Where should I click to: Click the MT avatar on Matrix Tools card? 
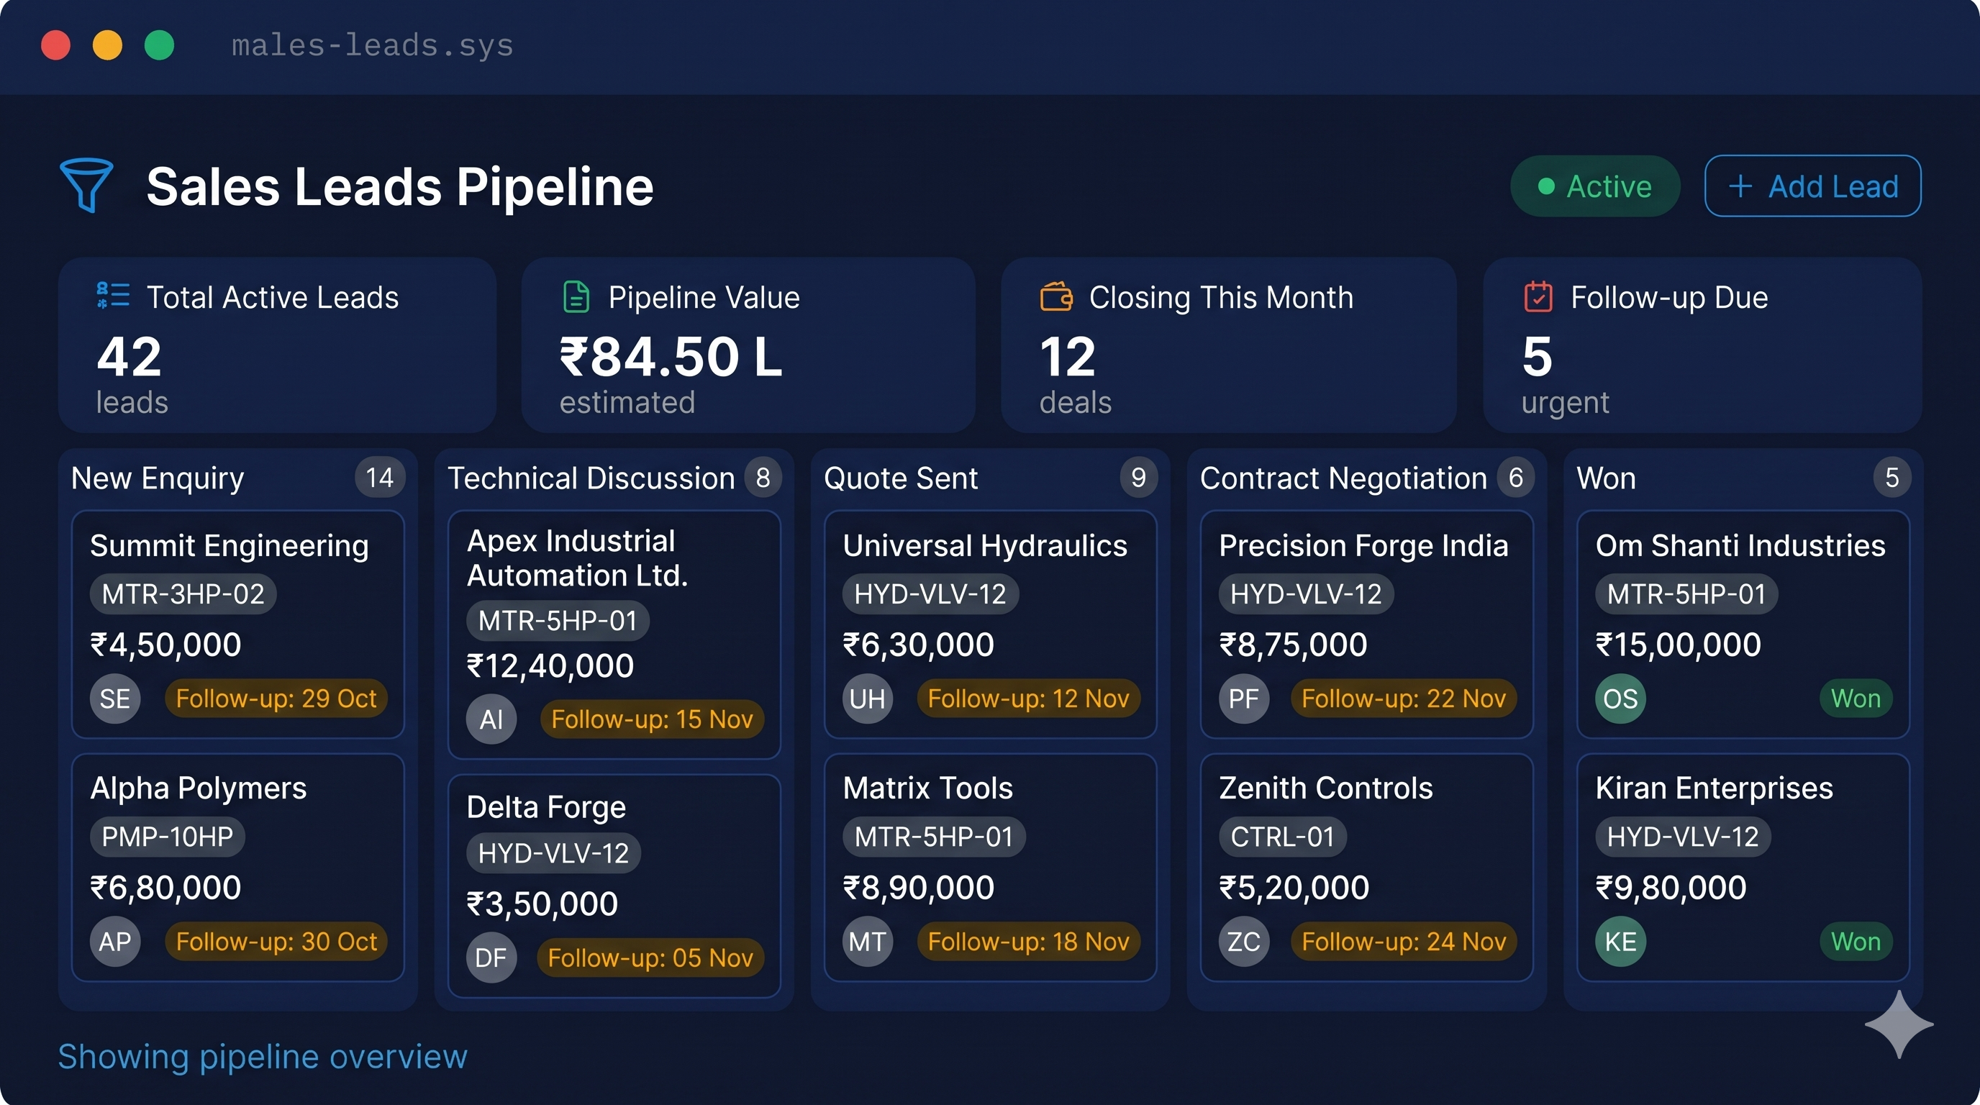867,941
